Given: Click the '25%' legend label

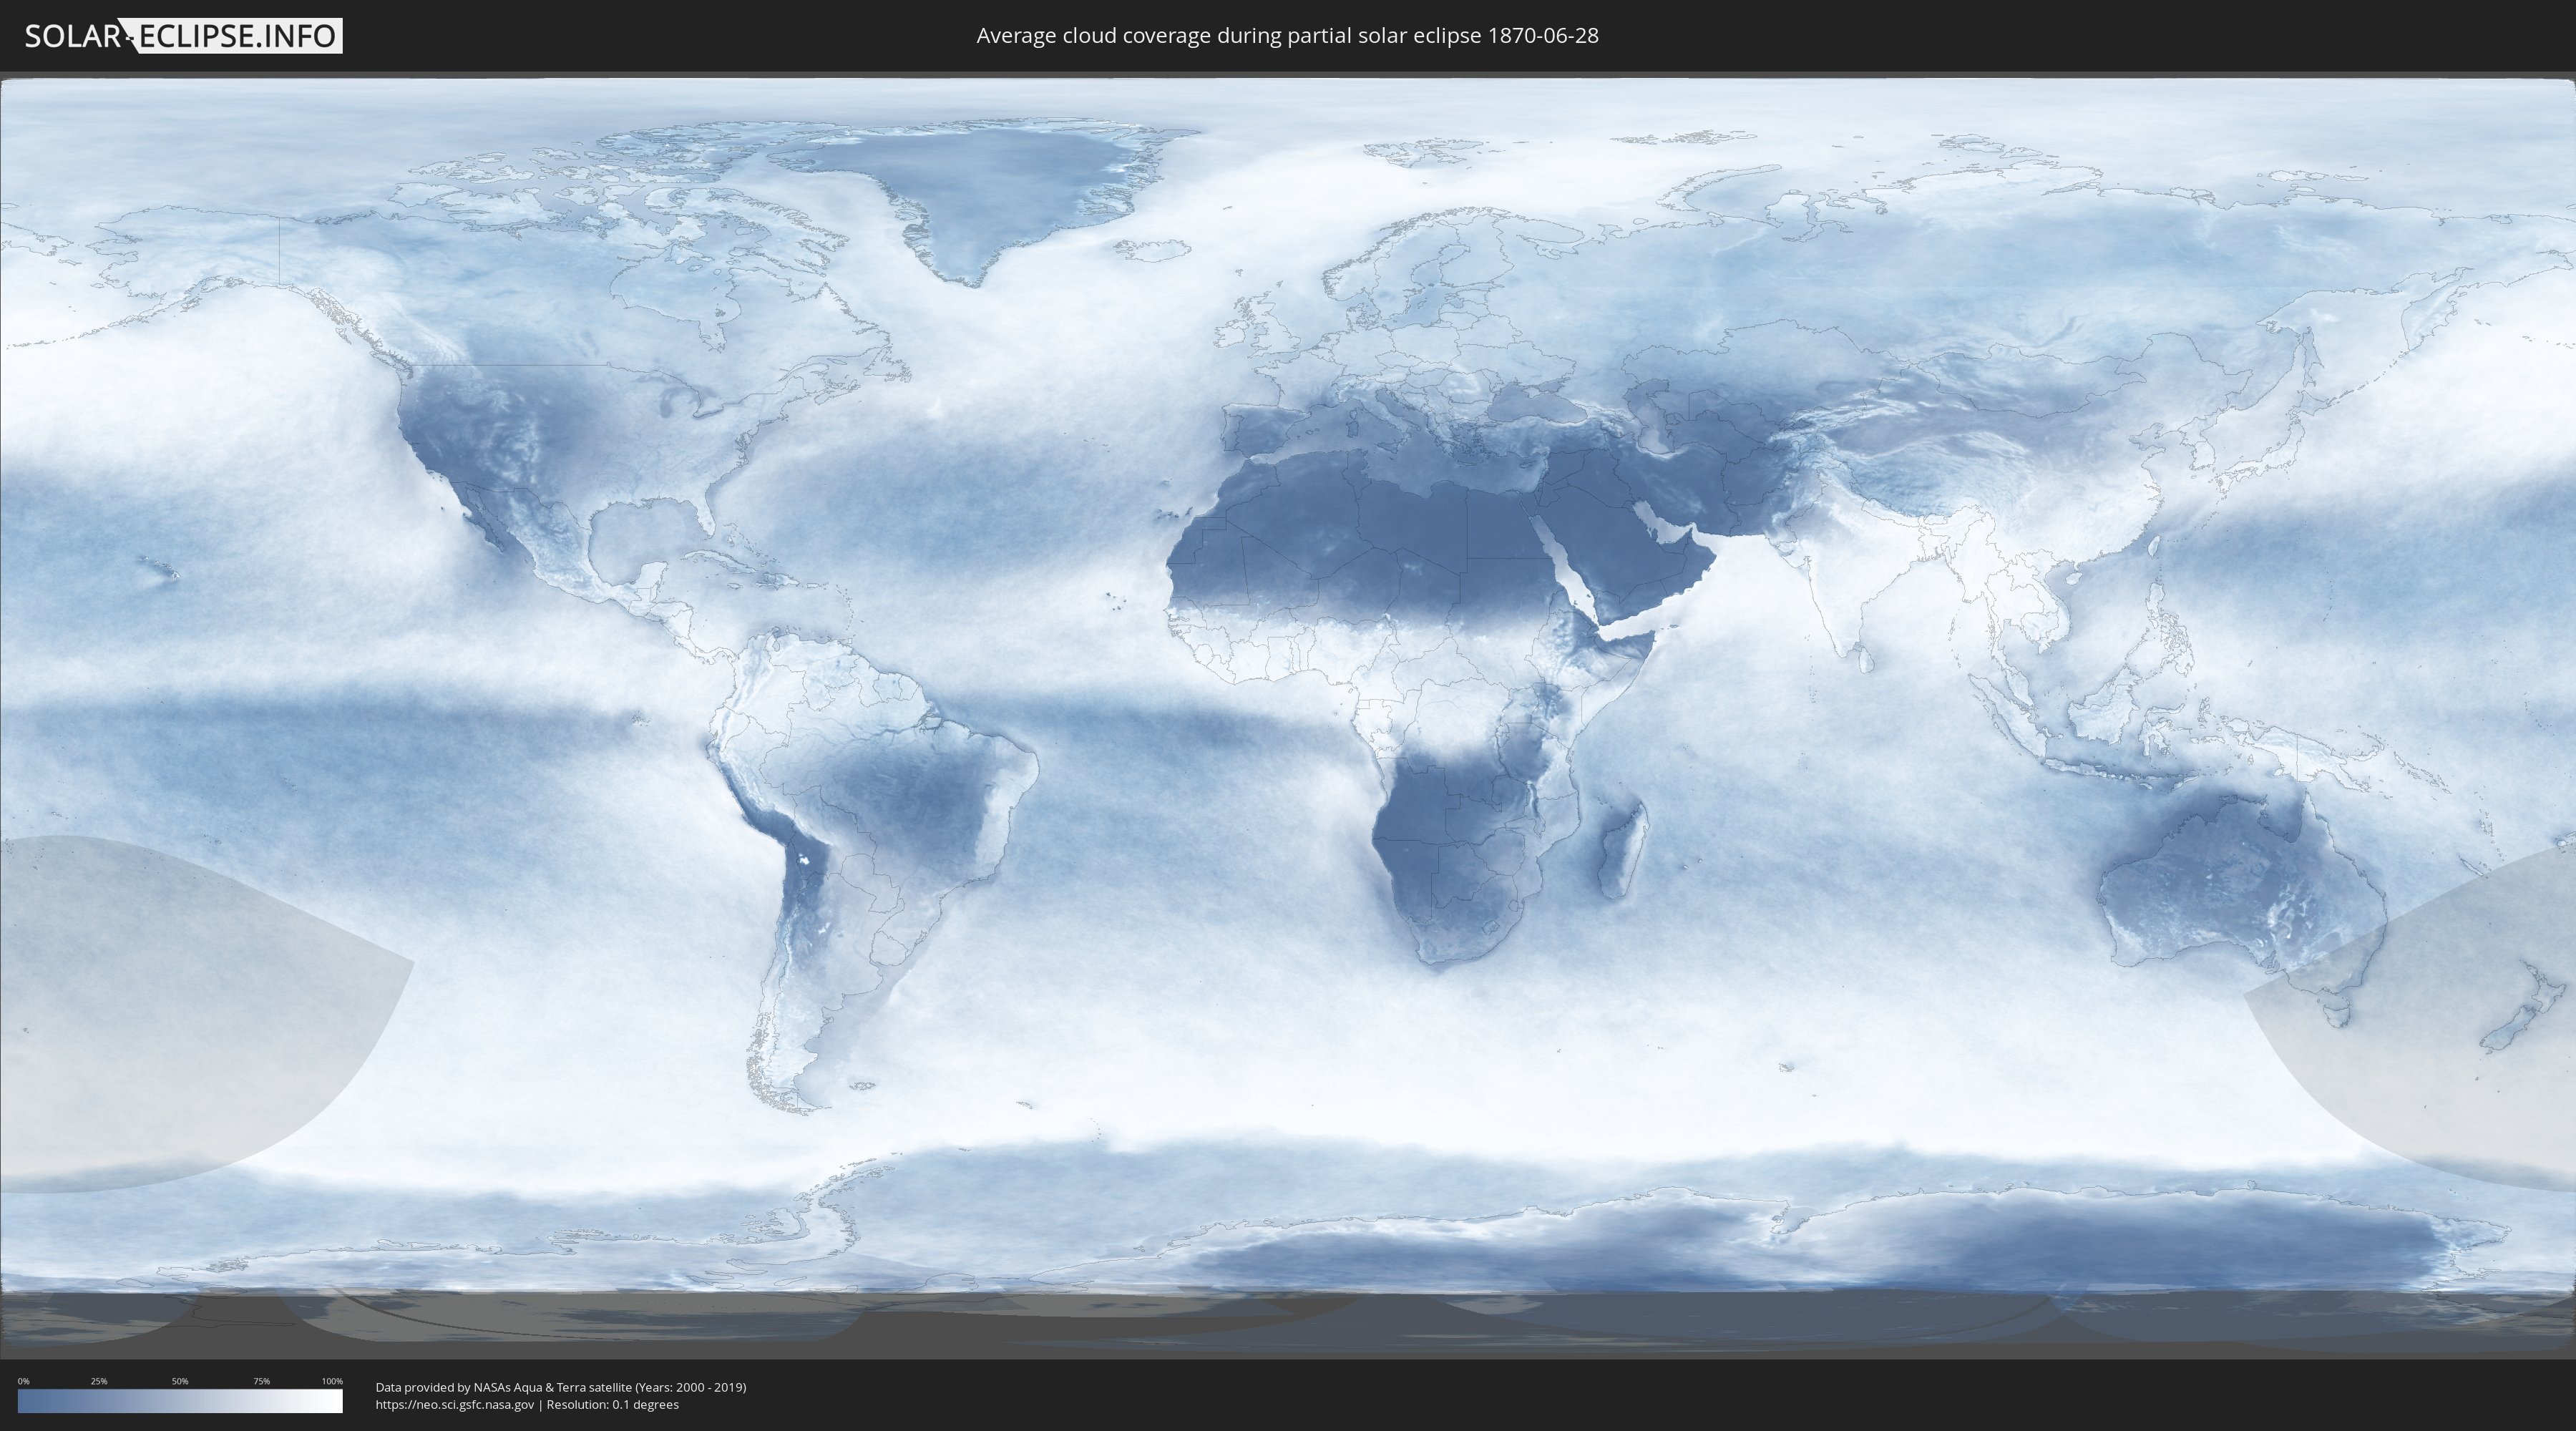Looking at the screenshot, I should click(99, 1381).
